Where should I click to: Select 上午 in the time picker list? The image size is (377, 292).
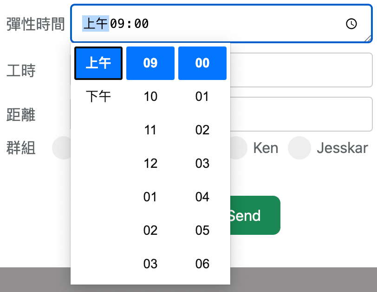pyautogui.click(x=98, y=63)
